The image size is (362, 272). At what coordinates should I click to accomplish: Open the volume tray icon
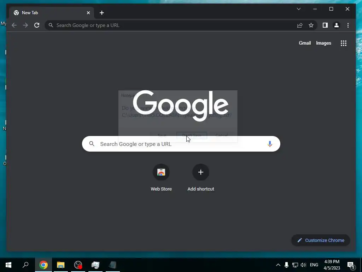pos(303,265)
